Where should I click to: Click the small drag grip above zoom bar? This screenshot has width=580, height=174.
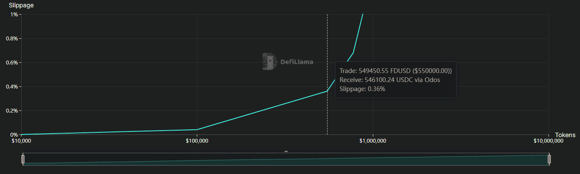coord(286,151)
